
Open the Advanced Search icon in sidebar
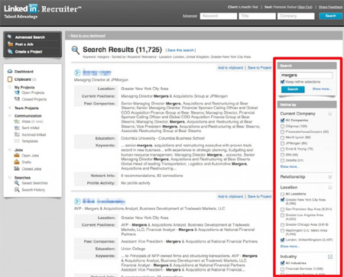point(10,37)
